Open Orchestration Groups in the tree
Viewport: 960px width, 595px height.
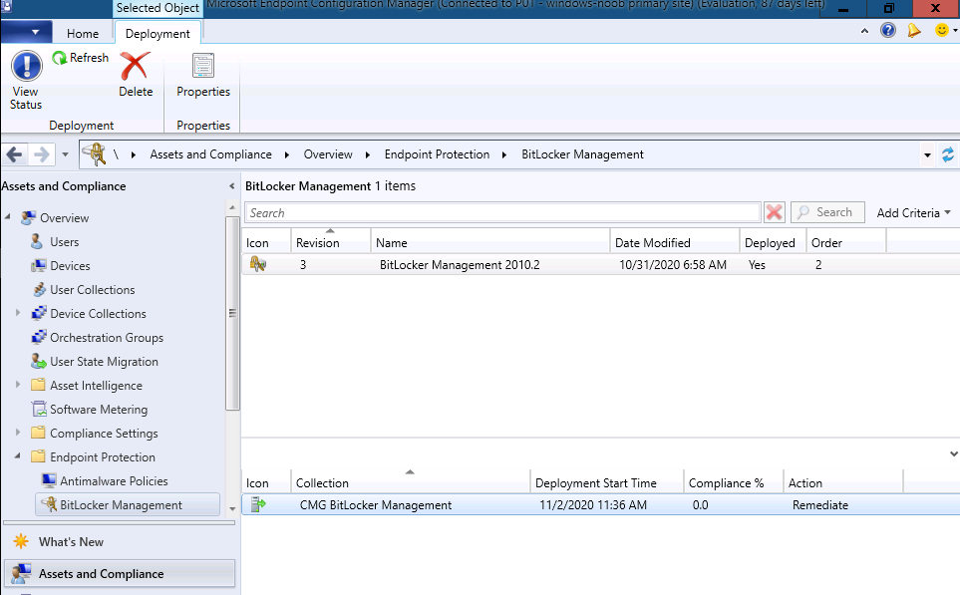tap(107, 337)
